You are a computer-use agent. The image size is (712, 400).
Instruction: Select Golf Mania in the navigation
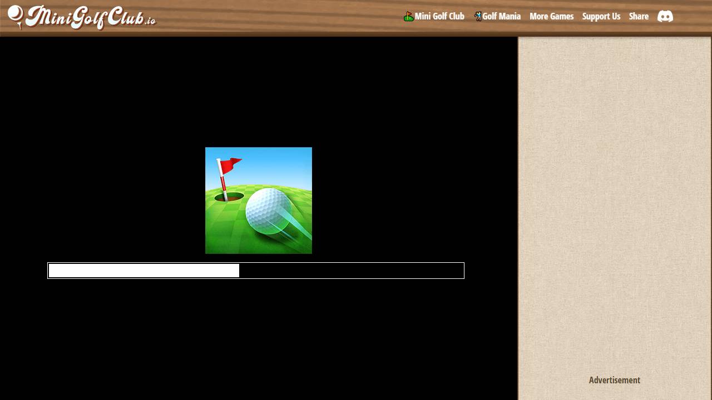pyautogui.click(x=497, y=16)
